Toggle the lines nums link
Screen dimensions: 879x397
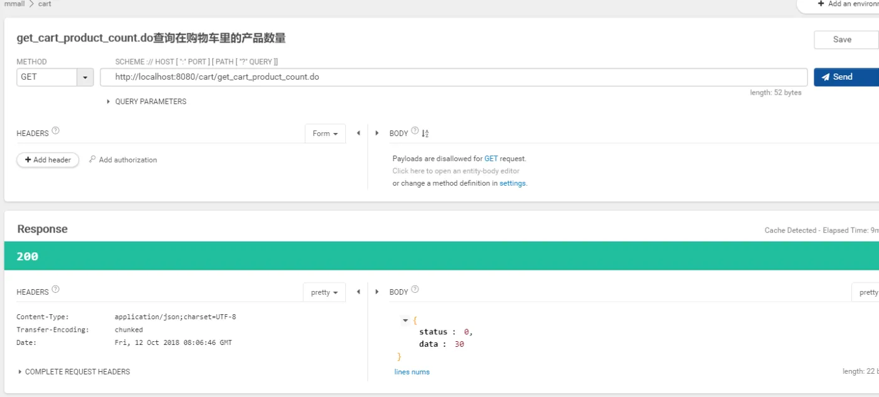[x=412, y=372]
